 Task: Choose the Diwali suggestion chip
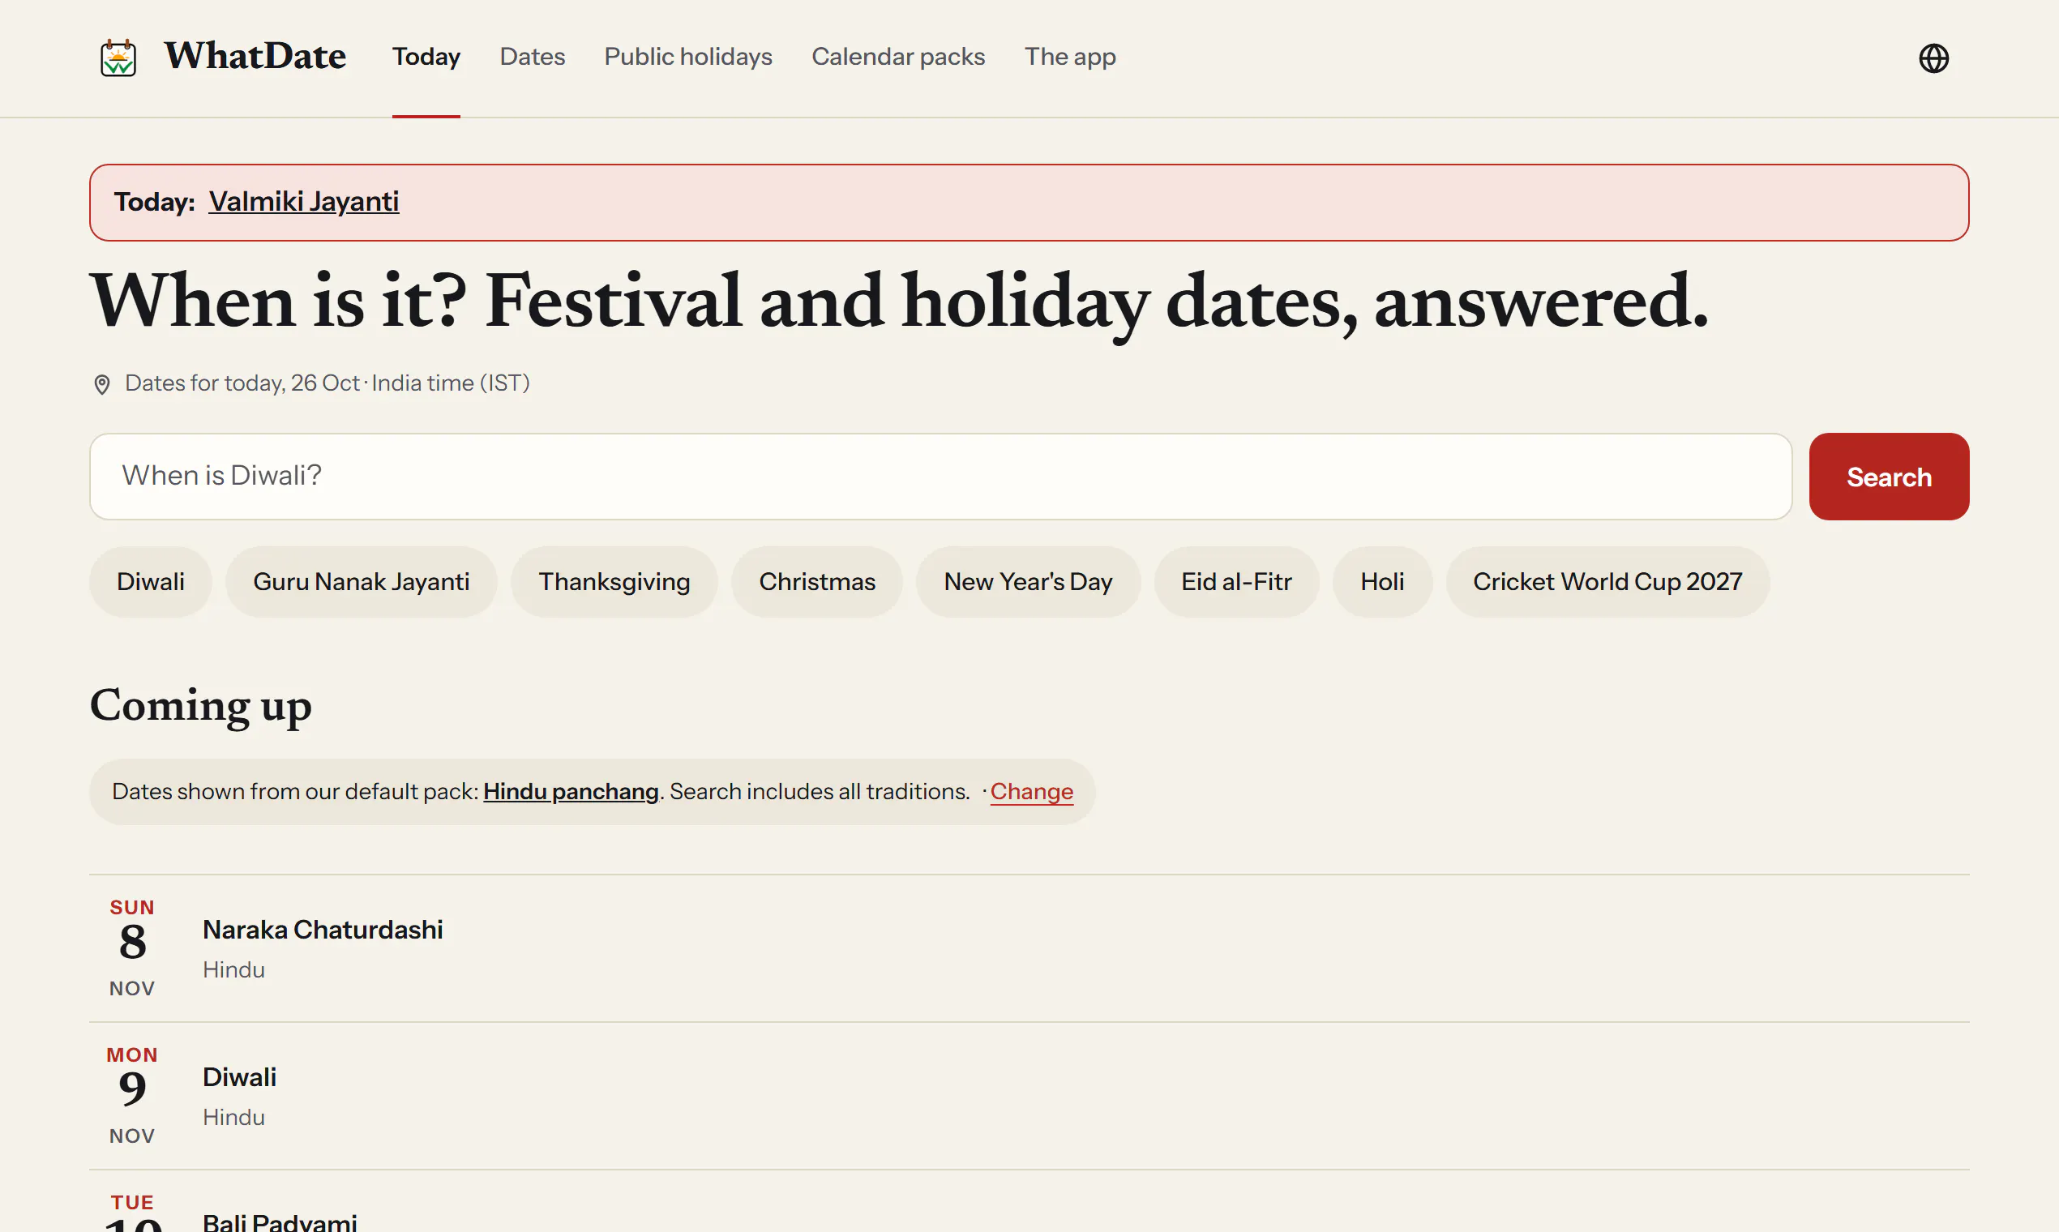(x=150, y=581)
